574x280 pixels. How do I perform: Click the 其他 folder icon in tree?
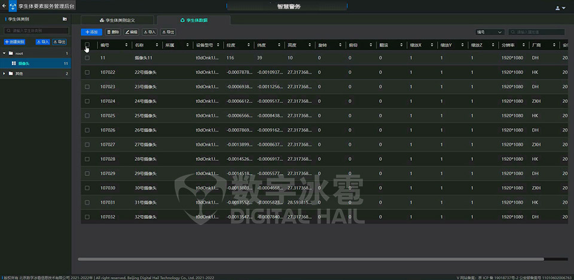pos(11,74)
